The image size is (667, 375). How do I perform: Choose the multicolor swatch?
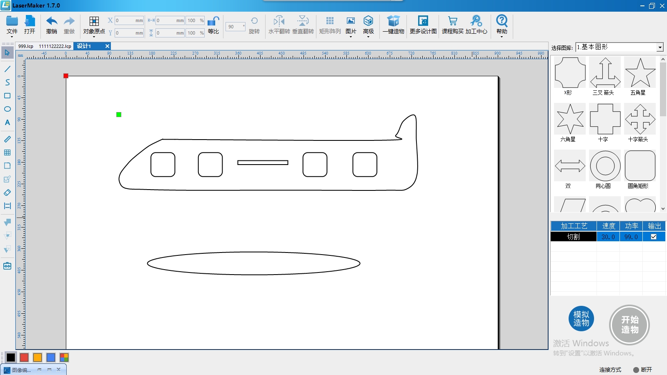(x=64, y=357)
